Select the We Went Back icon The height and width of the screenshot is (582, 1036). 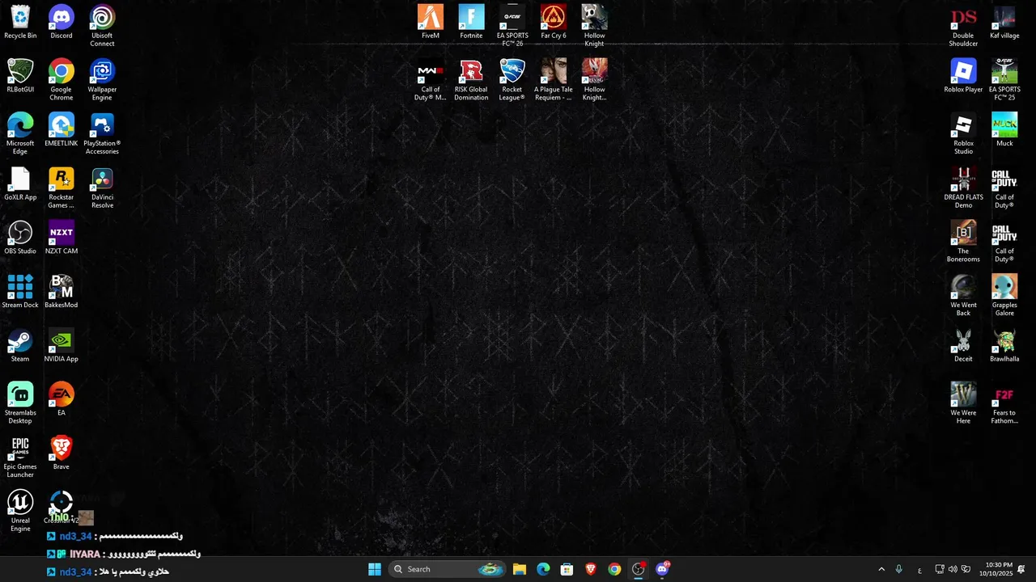(x=963, y=296)
